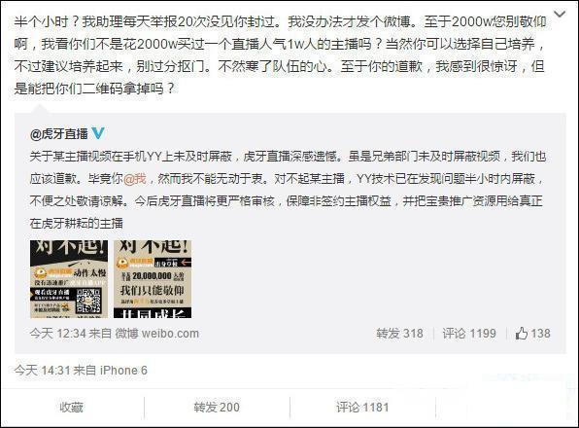
Task: Click the verified V badge icon
Action: click(98, 133)
